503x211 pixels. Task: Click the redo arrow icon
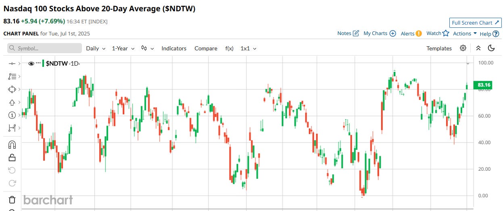click(12, 183)
